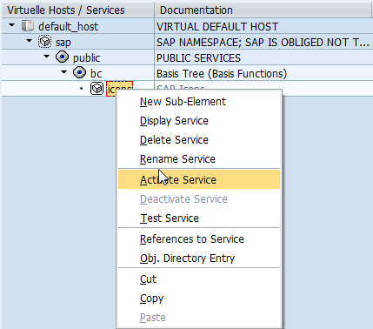
Task: Click the icons service cube icon
Action: [97, 88]
